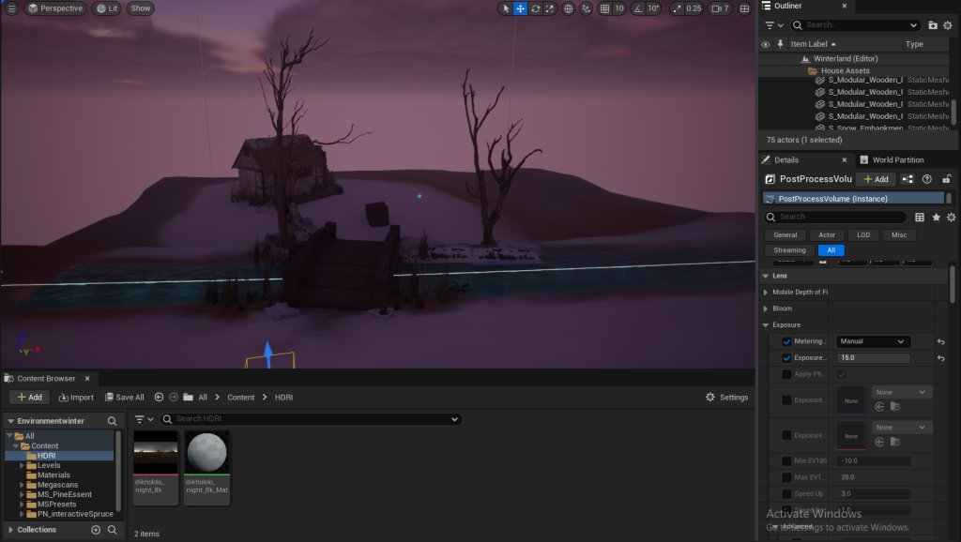Activate the rotate gizmo tool
The image size is (961, 542).
coord(535,8)
